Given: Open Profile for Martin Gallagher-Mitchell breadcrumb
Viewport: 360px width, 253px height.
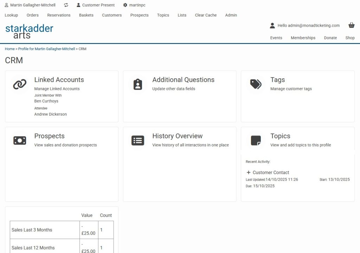Looking at the screenshot, I should (46, 49).
